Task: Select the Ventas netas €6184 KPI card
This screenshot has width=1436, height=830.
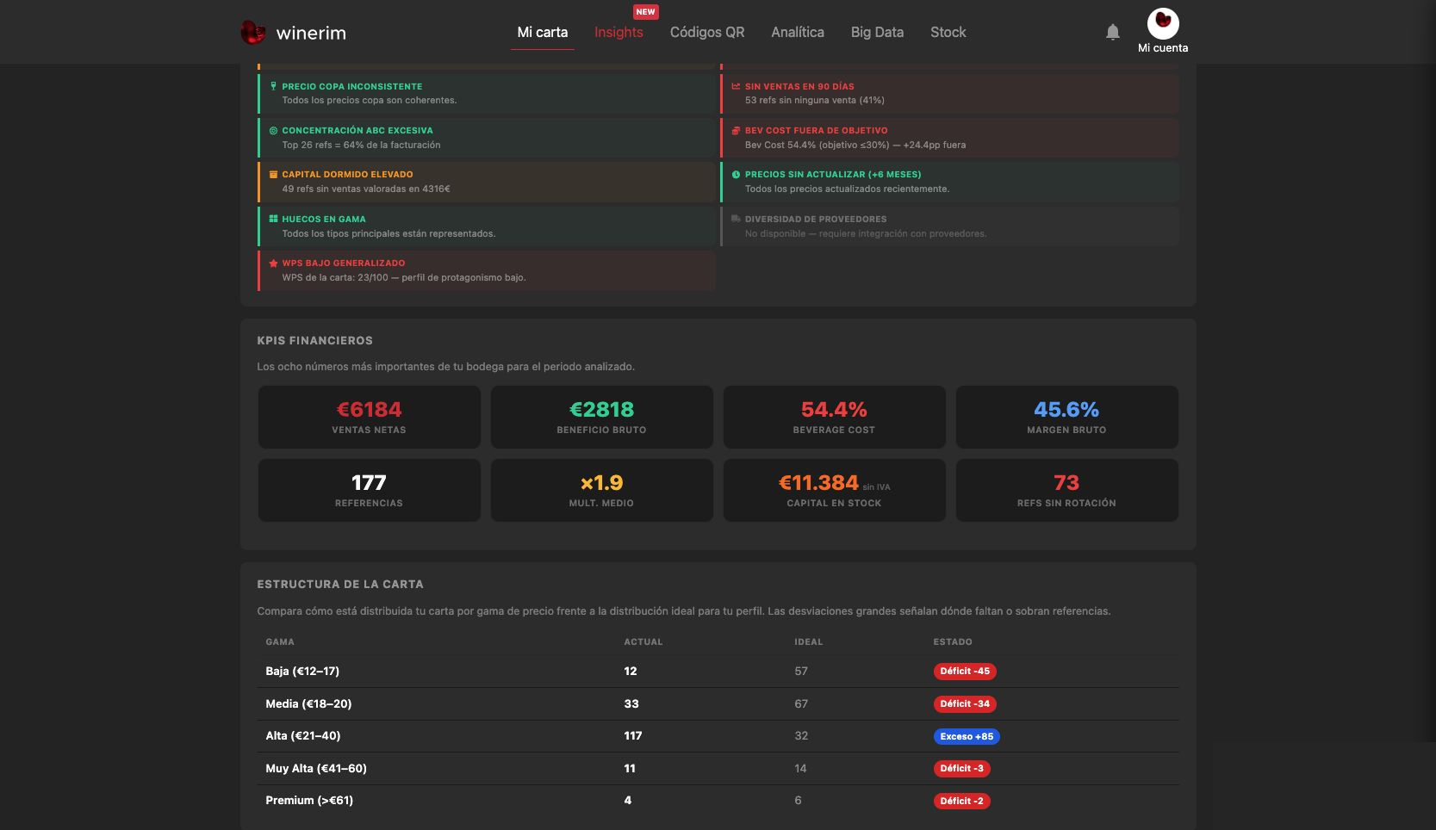Action: pyautogui.click(x=370, y=417)
